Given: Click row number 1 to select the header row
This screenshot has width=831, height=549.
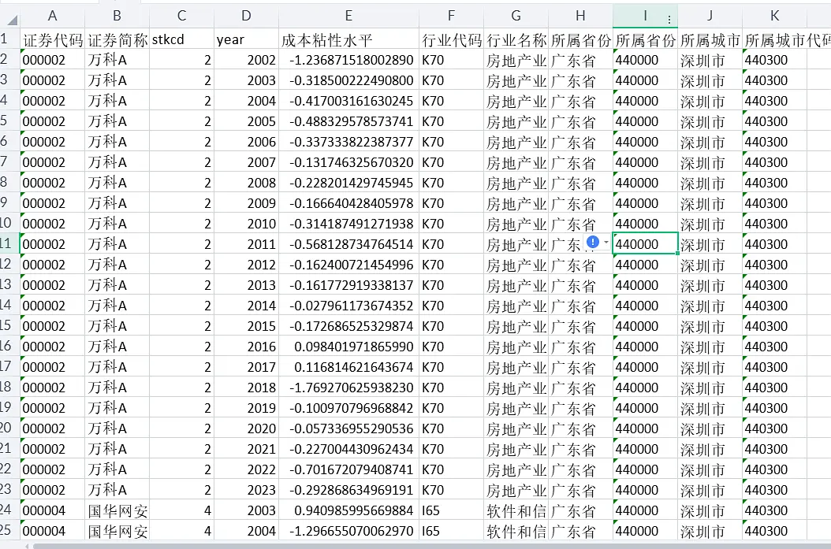Looking at the screenshot, I should (x=11, y=38).
